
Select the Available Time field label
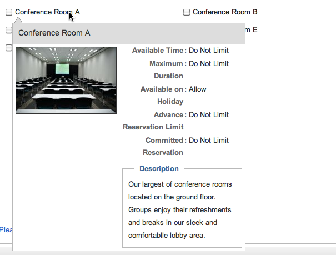(x=158, y=50)
